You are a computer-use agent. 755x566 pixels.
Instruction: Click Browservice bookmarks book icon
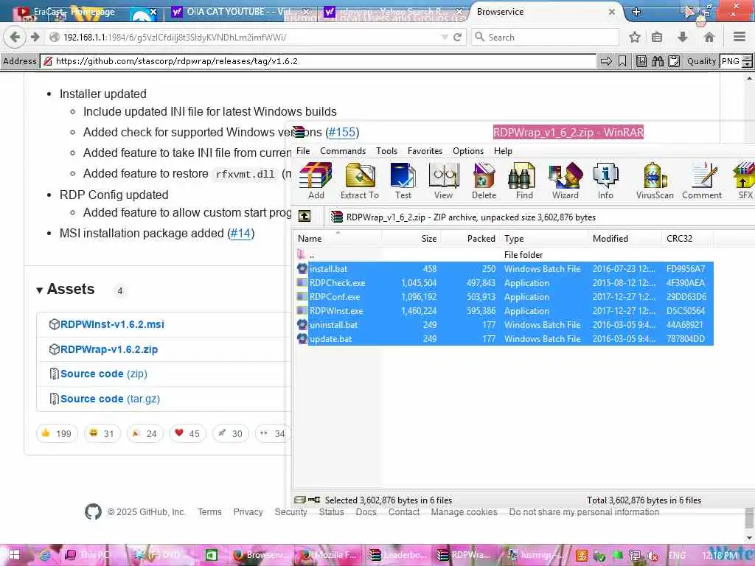tap(641, 61)
